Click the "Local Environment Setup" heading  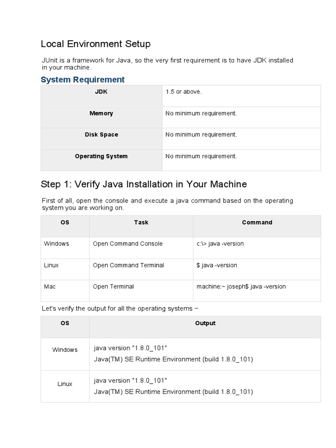[95, 44]
